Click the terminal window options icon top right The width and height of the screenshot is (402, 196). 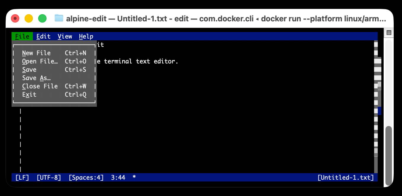coord(388,32)
